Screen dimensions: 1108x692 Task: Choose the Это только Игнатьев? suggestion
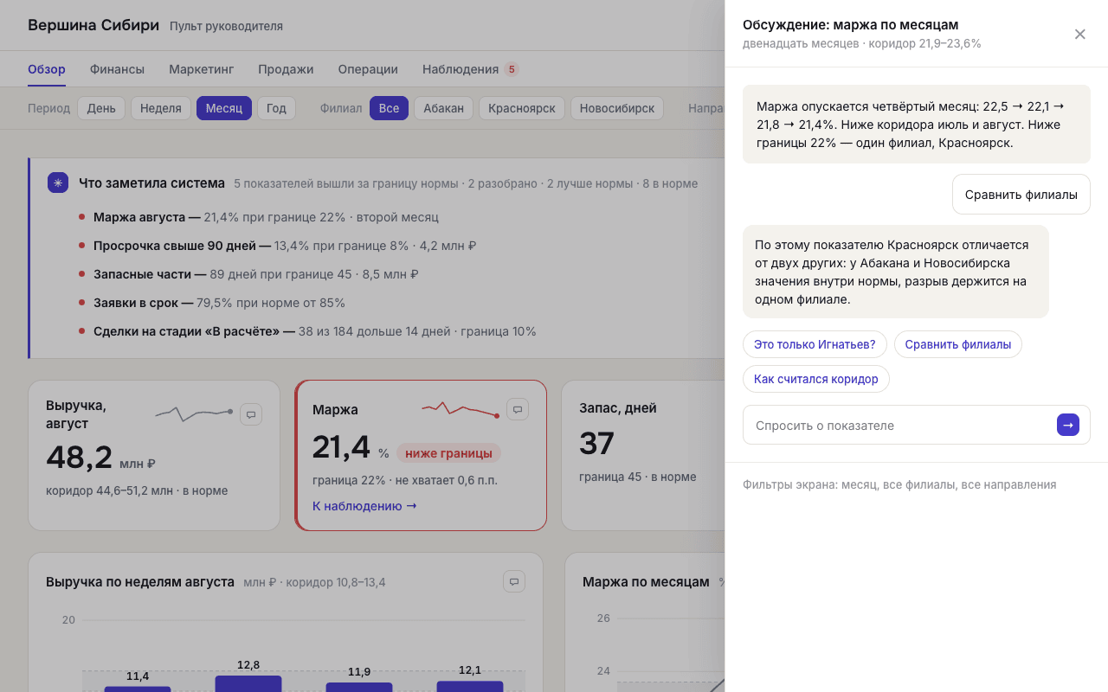click(815, 344)
